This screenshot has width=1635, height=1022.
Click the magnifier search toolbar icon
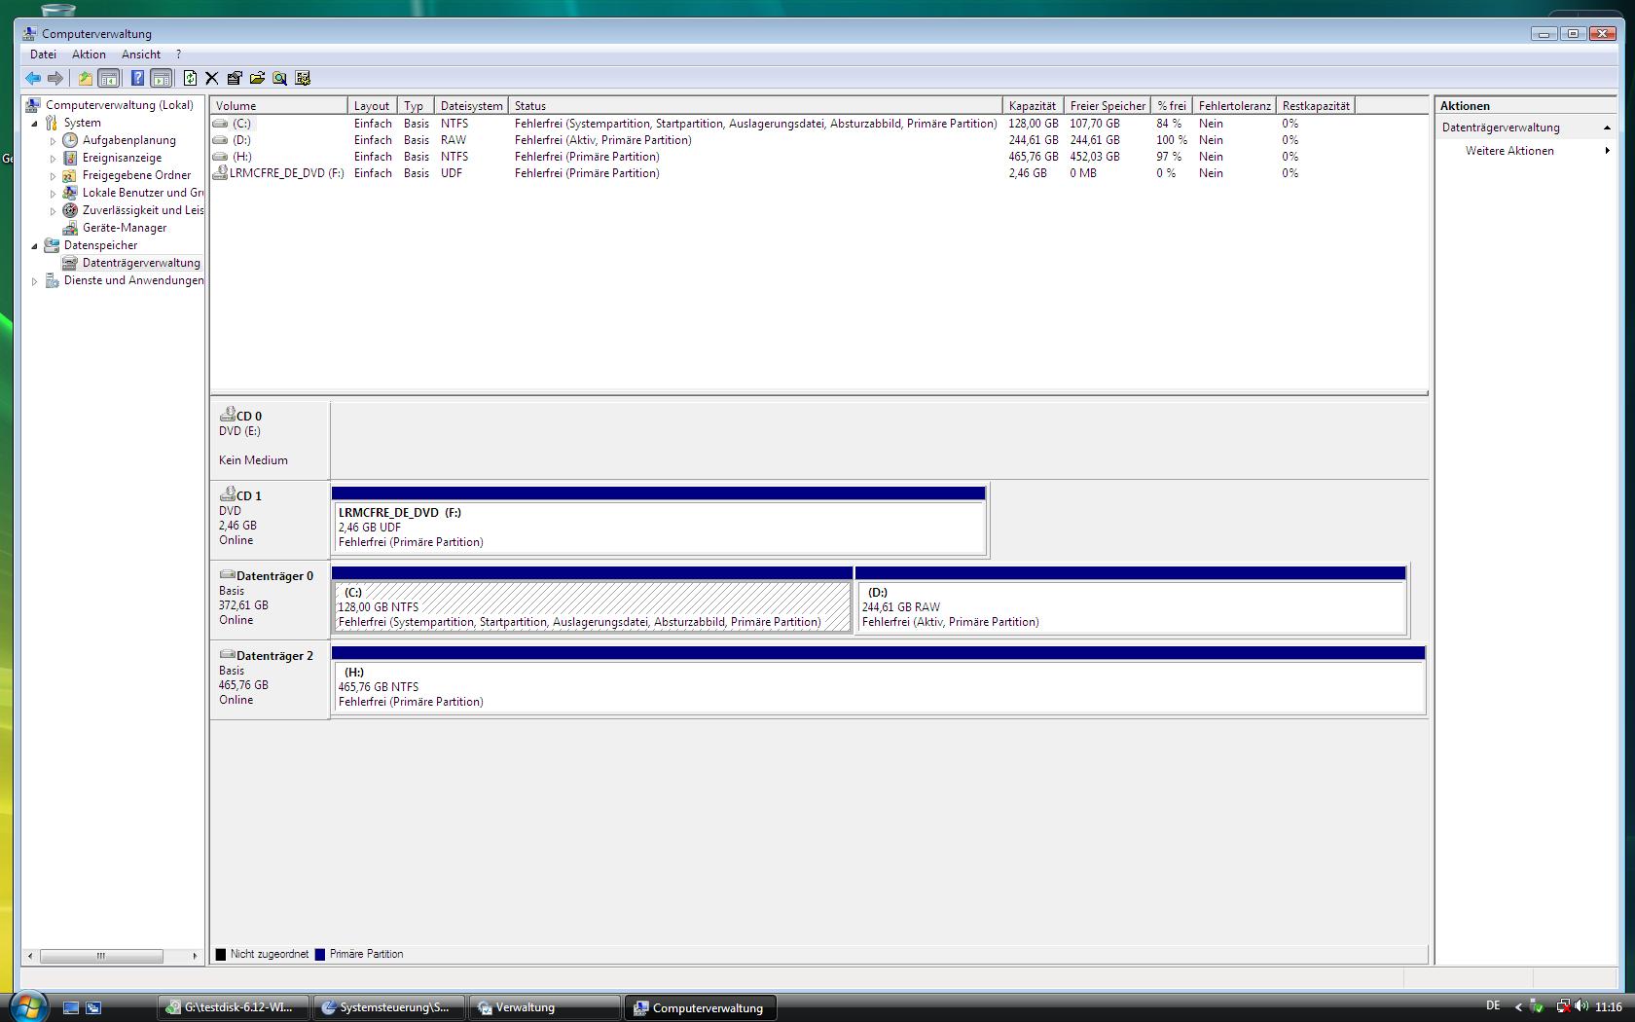(x=279, y=78)
